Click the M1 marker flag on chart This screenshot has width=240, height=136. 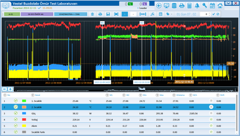102,23
